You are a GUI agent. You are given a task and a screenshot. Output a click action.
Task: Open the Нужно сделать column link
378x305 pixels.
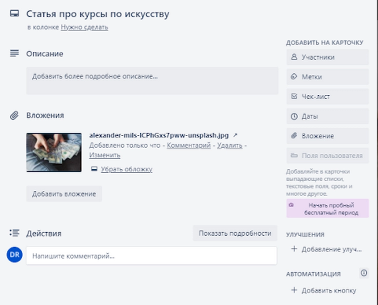84,26
